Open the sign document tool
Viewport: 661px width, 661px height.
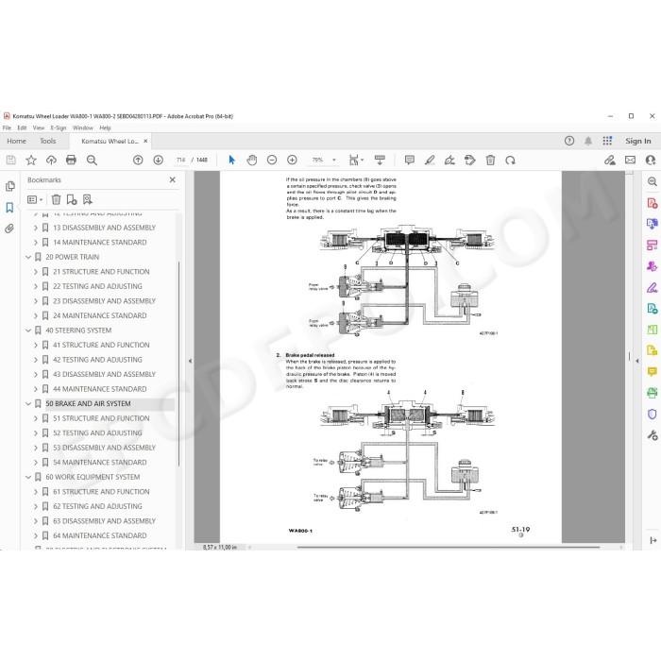[x=449, y=160]
